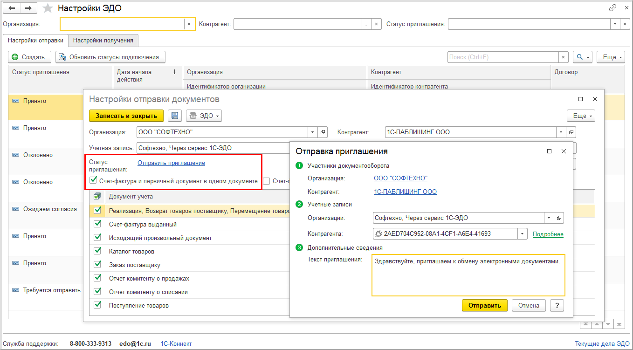Save settings with the floppy disk icon

[175, 116]
